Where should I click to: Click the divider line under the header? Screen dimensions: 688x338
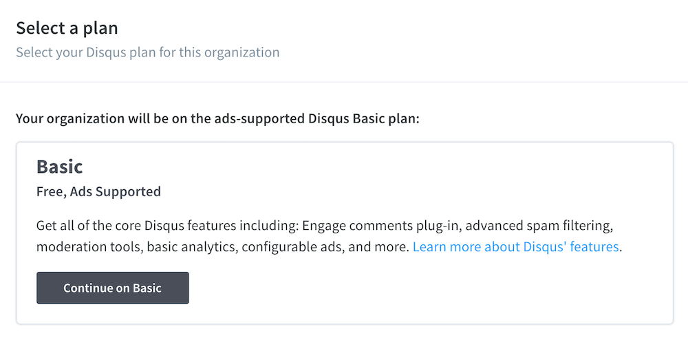[x=344, y=82]
